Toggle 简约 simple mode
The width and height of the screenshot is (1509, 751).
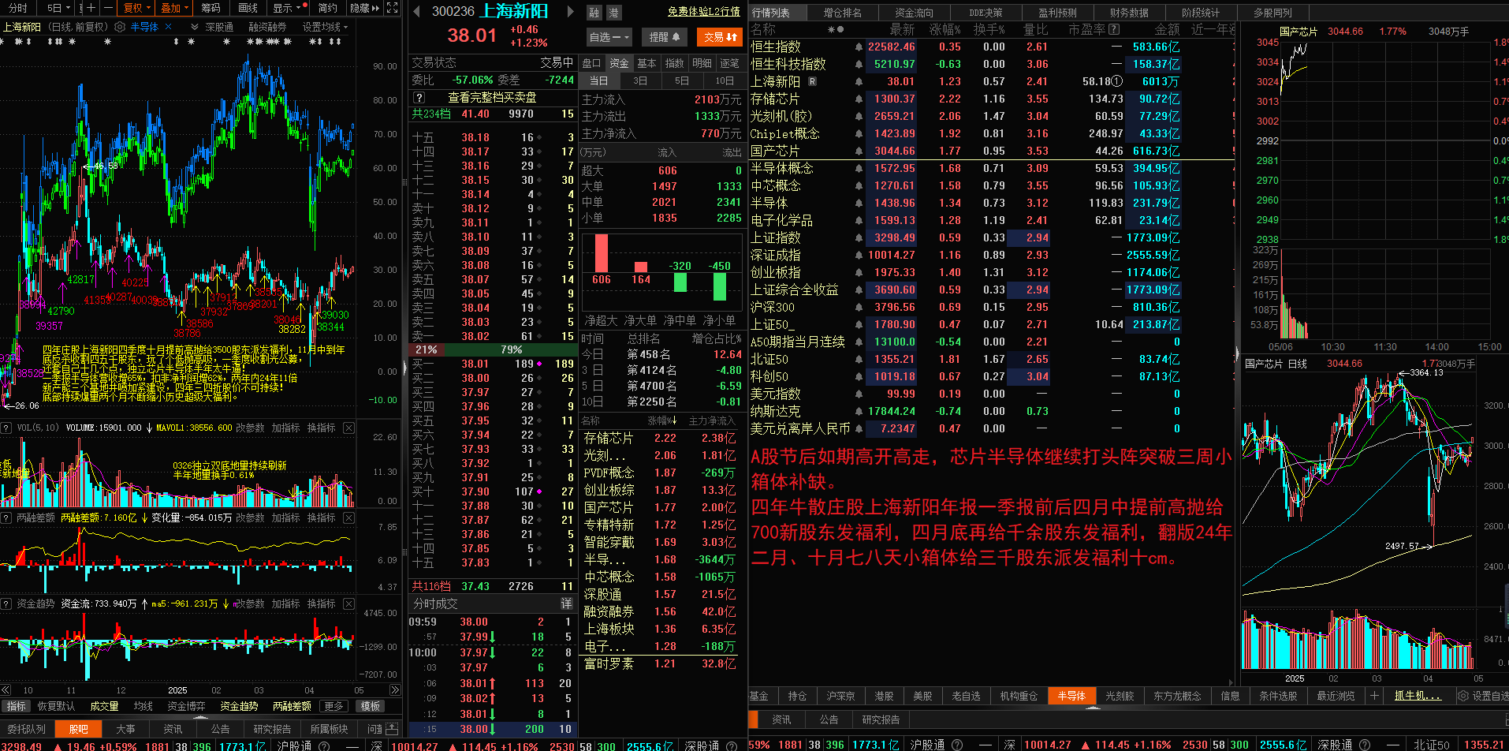coord(328,8)
